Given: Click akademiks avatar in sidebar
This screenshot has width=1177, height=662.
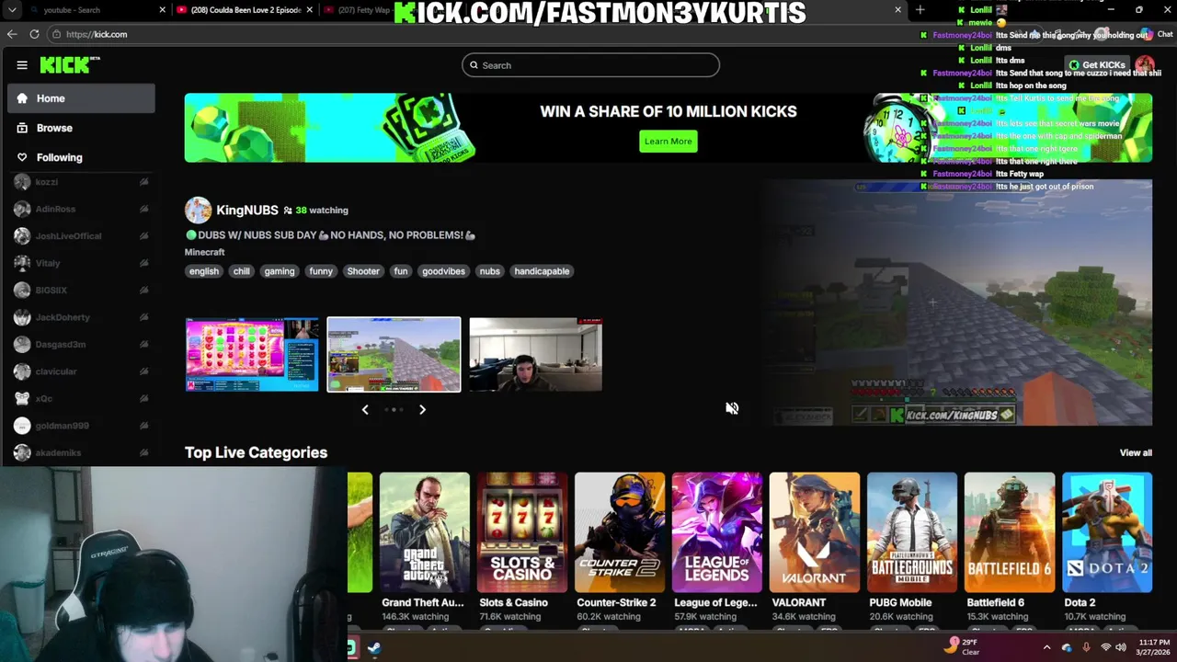Looking at the screenshot, I should [x=22, y=452].
